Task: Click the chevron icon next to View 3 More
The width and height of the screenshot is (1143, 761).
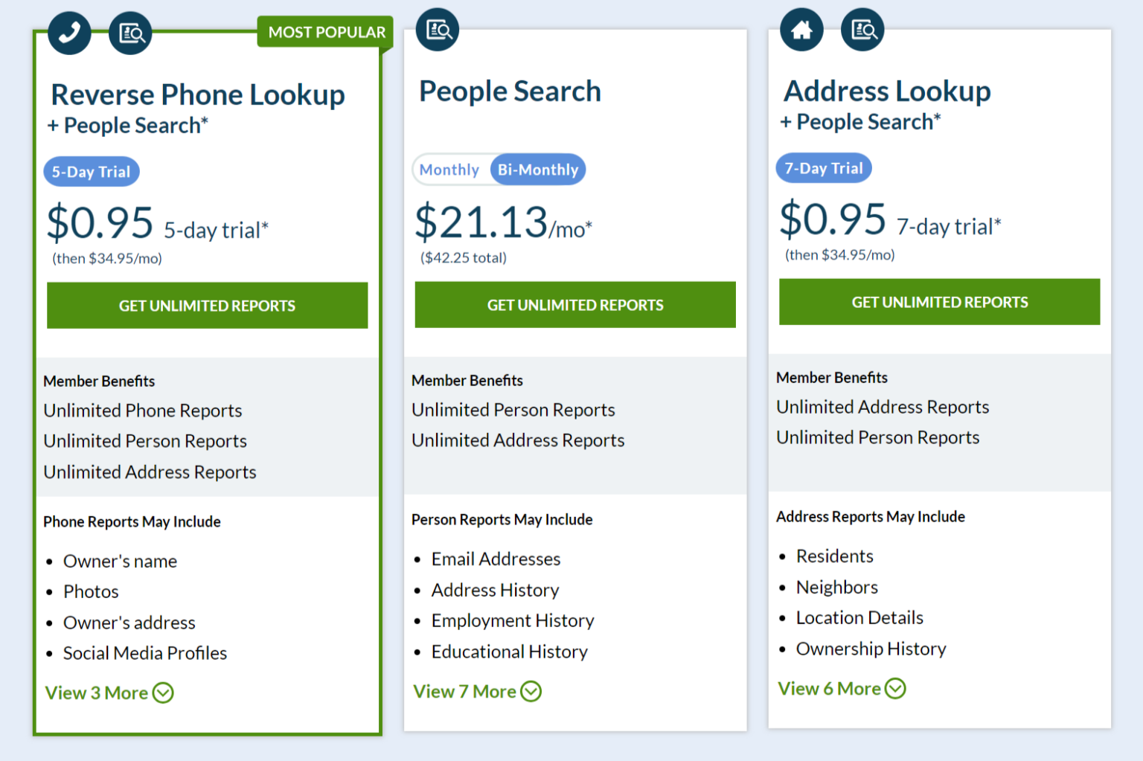Action: point(163,693)
